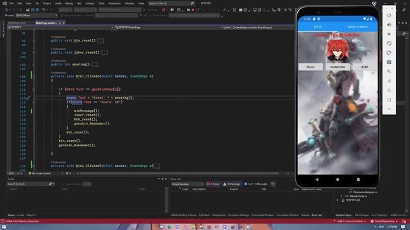Expand the collapsed scoring method
Image resolution: width=410 pixels, height=230 pixels.
(34, 65)
